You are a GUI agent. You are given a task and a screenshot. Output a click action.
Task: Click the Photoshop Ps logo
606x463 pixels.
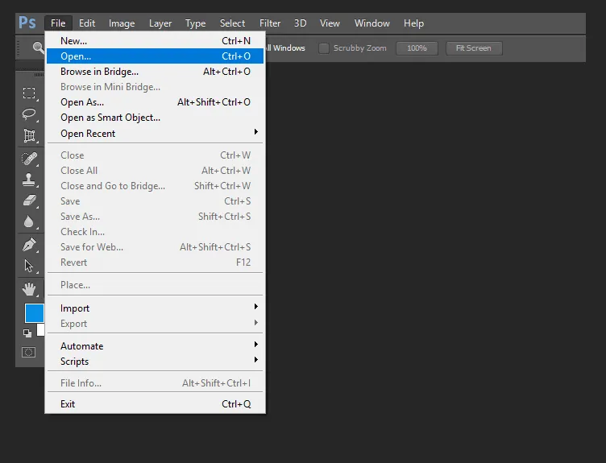[27, 23]
